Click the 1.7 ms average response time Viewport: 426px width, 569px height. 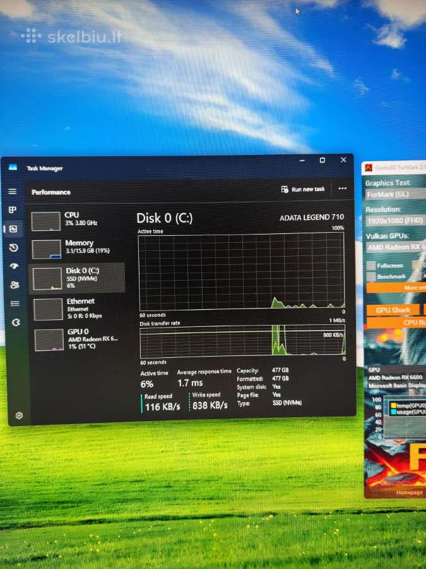tap(190, 383)
